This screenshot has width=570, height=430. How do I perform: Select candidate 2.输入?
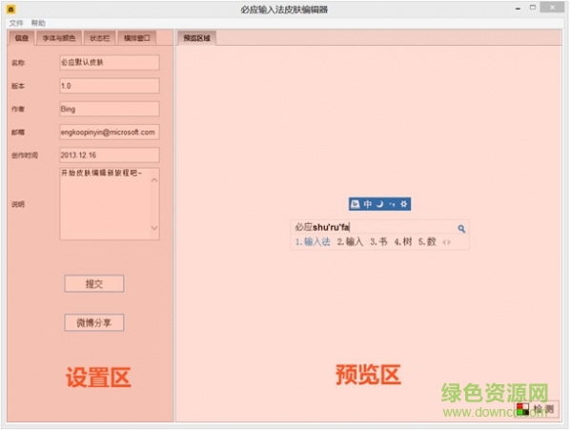[x=350, y=242]
